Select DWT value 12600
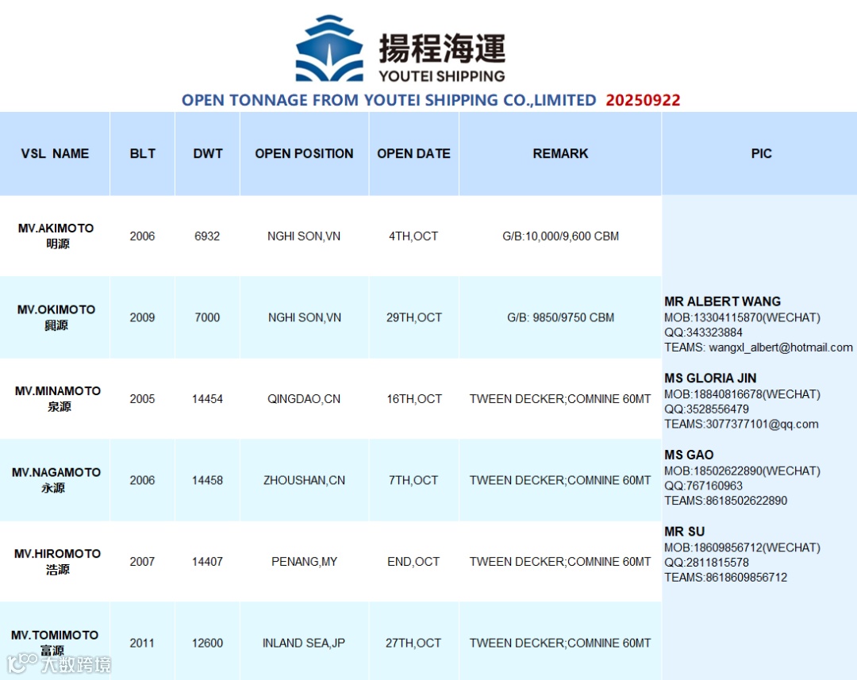 [x=207, y=644]
